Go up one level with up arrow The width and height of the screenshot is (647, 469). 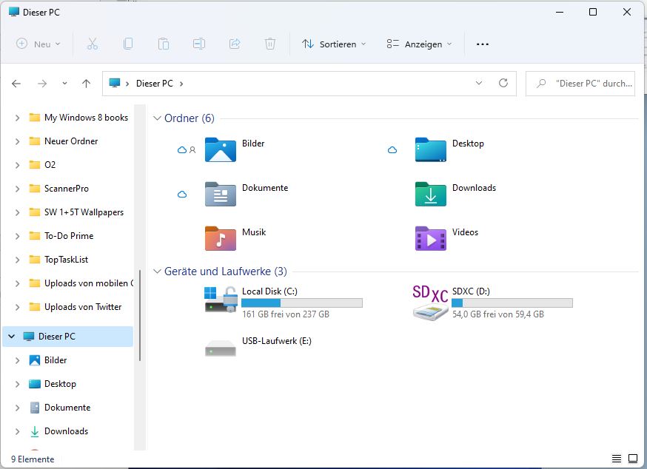pyautogui.click(x=86, y=84)
